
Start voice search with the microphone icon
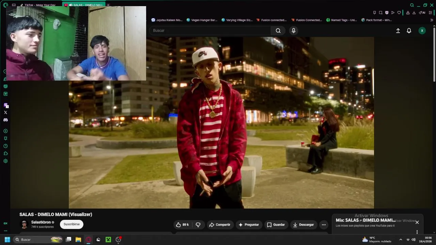tap(294, 31)
